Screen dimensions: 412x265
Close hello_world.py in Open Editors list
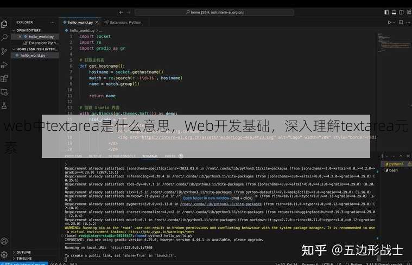coord(20,37)
